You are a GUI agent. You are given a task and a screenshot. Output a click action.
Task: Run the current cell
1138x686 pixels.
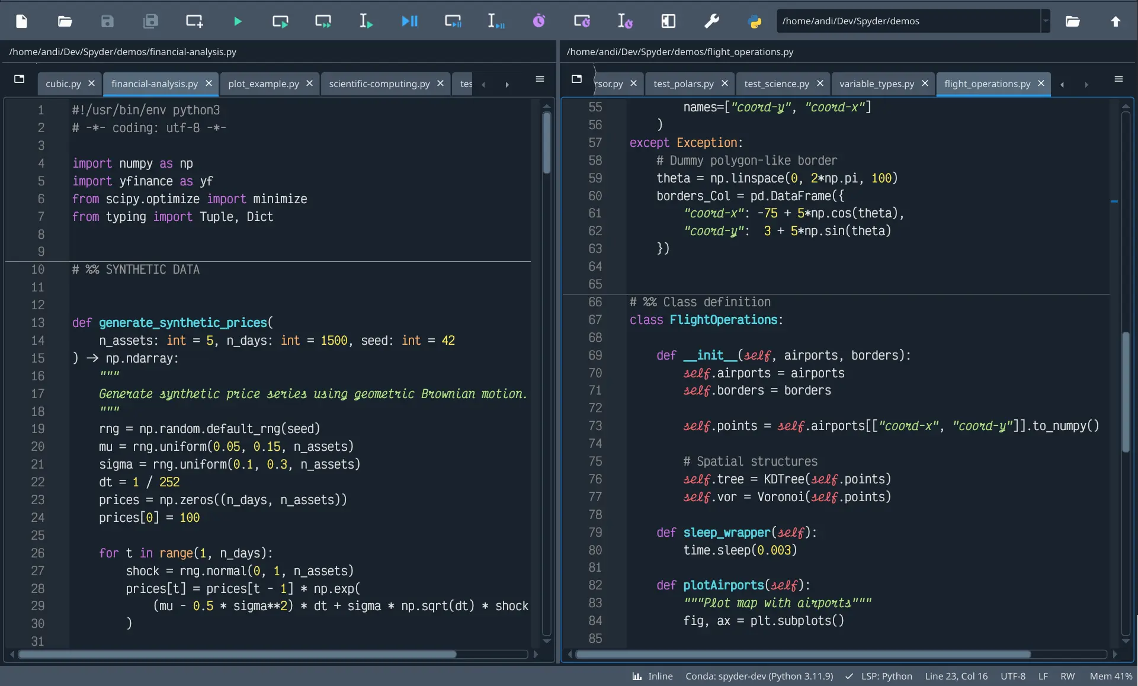point(280,21)
